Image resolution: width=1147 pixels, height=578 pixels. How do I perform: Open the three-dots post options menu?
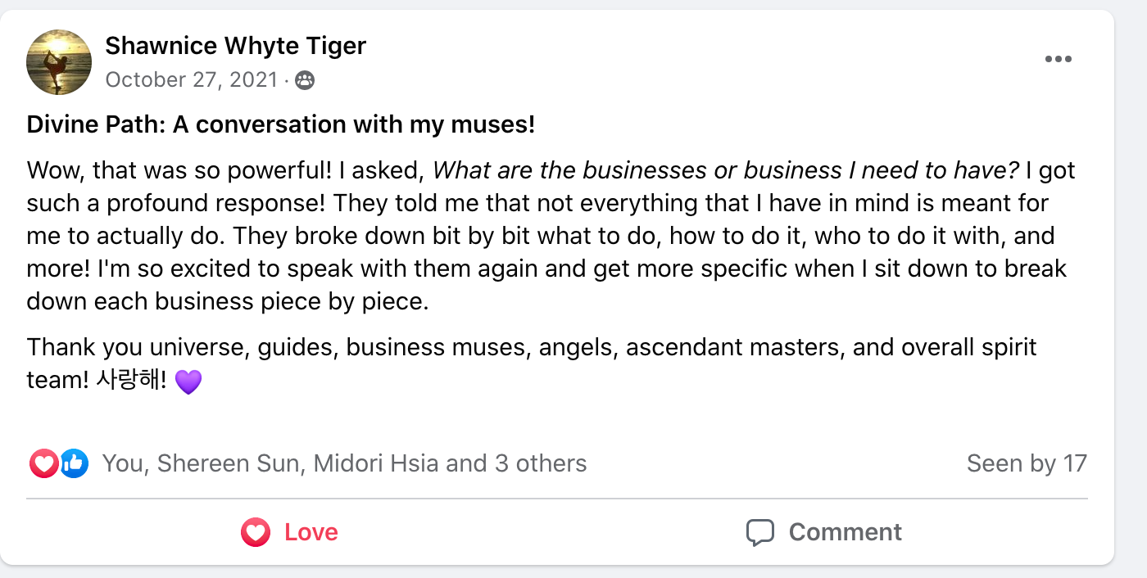point(1058,59)
